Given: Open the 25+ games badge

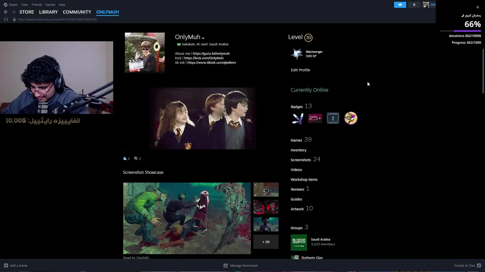Looking at the screenshot, I should [315, 118].
